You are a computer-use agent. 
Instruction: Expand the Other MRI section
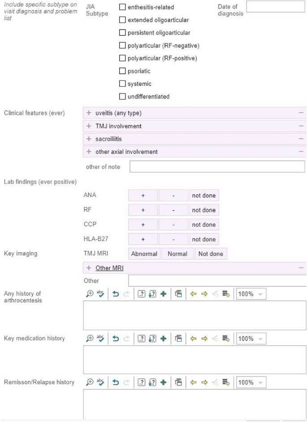coord(89,268)
